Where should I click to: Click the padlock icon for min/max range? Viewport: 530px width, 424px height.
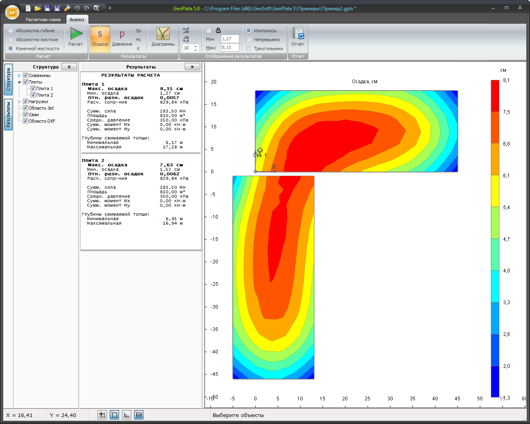point(218,31)
